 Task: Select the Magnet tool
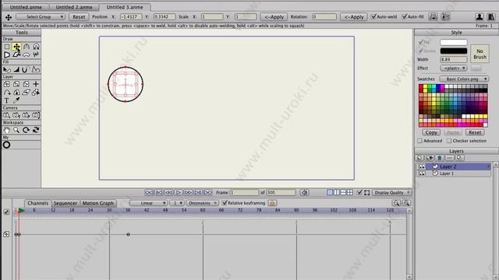[x=36, y=47]
